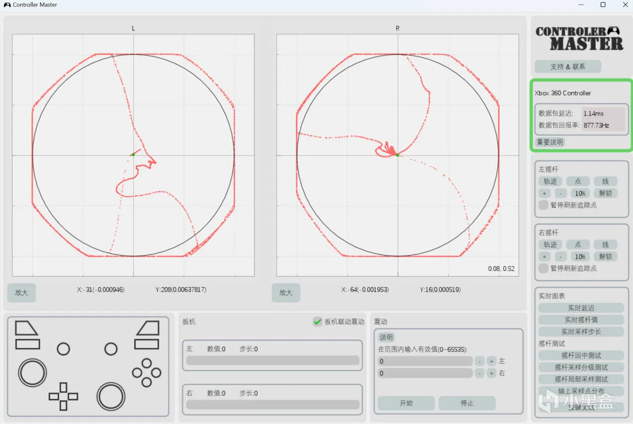Click the D-pad left square

coord(54,396)
